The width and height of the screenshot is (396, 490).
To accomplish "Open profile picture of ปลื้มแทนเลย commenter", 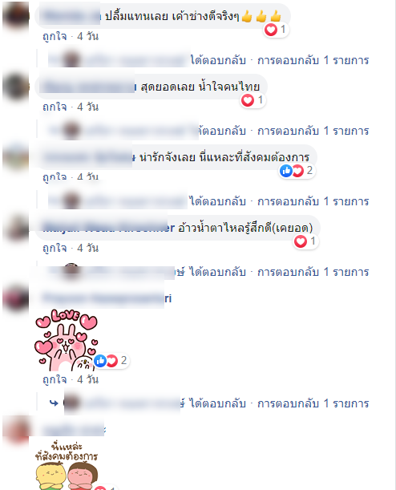I will coord(16,15).
